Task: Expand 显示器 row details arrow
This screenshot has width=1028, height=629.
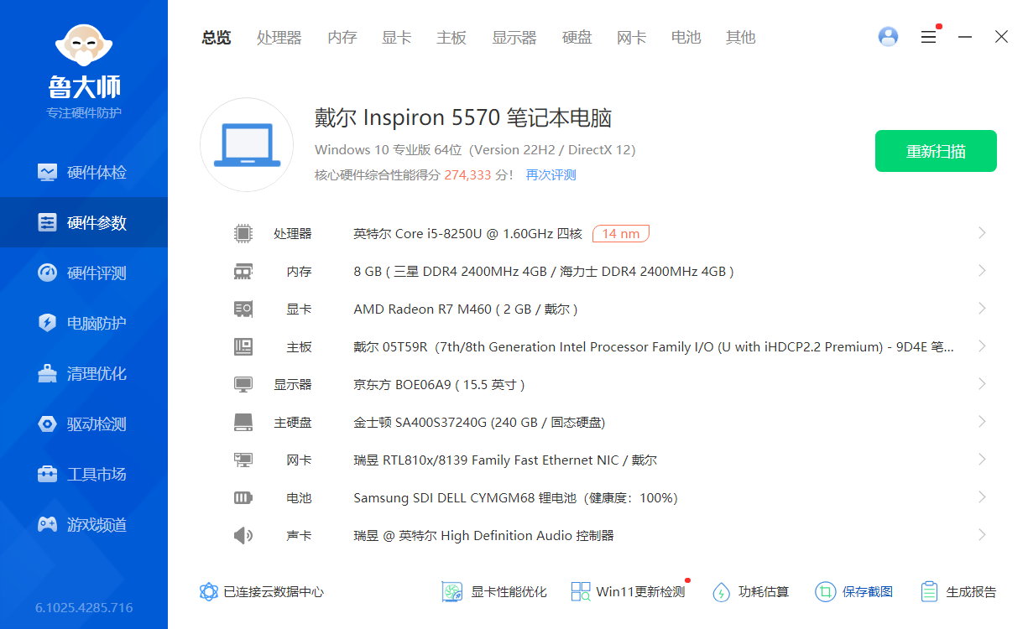Action: point(982,384)
